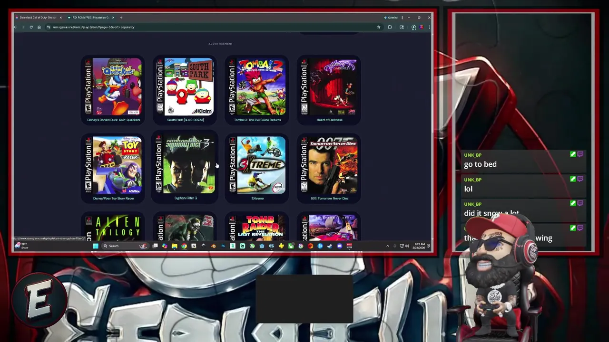This screenshot has height=342, width=609.
Task: Click the Syphon Filter 3 title link
Action: pos(186,198)
